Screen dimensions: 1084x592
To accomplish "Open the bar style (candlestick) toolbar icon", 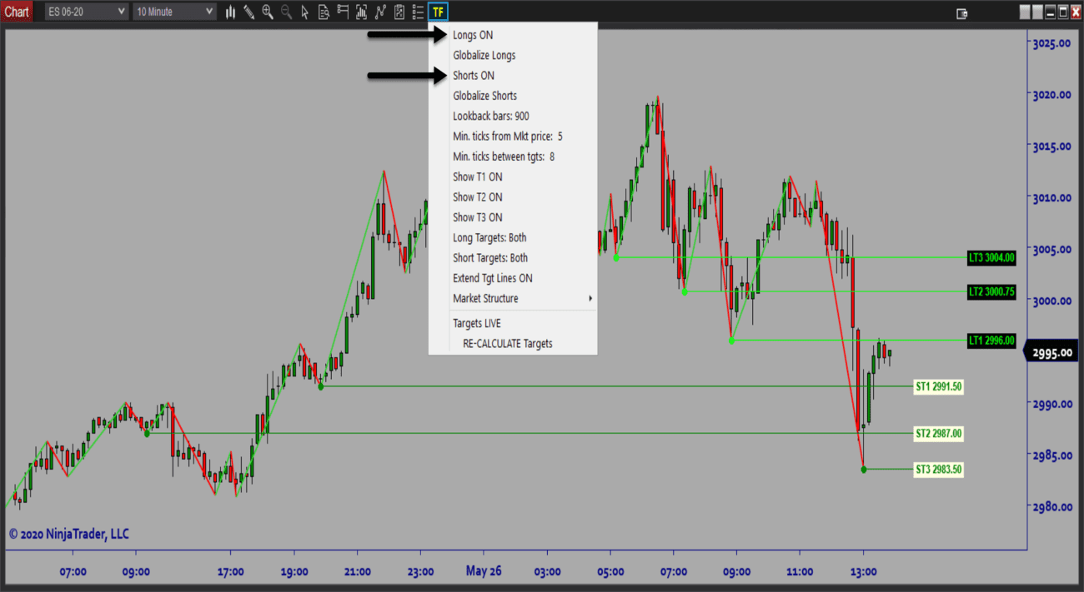I will (230, 12).
